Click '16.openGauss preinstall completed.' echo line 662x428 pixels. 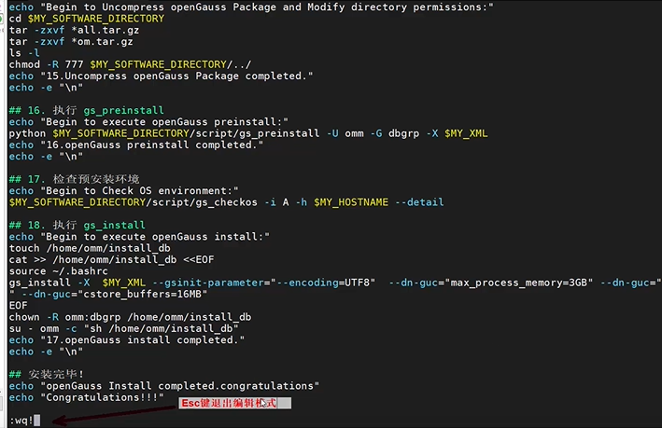pos(136,145)
